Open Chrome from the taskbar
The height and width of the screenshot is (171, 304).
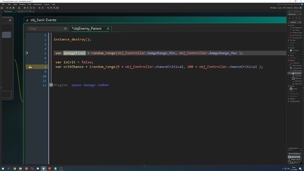15,169
